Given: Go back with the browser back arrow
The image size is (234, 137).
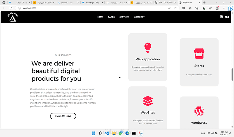Looking at the screenshot, I should (4, 8).
